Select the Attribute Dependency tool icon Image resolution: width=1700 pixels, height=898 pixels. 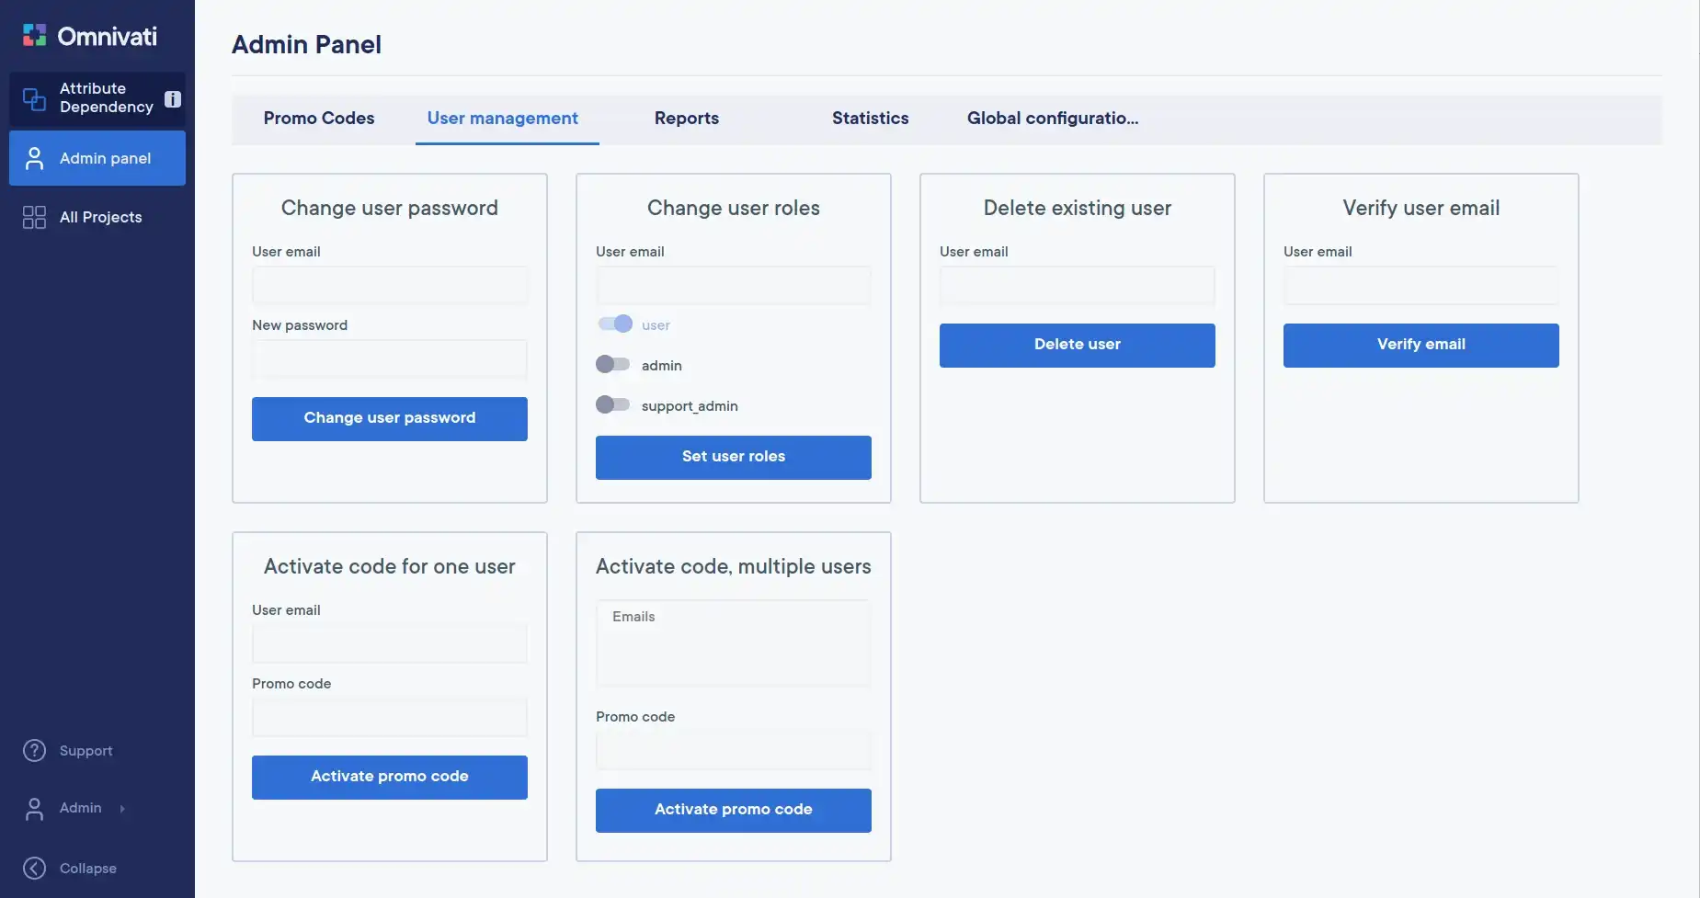click(33, 97)
